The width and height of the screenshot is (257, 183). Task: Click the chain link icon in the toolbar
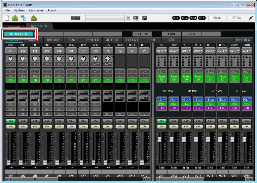[x=144, y=18]
